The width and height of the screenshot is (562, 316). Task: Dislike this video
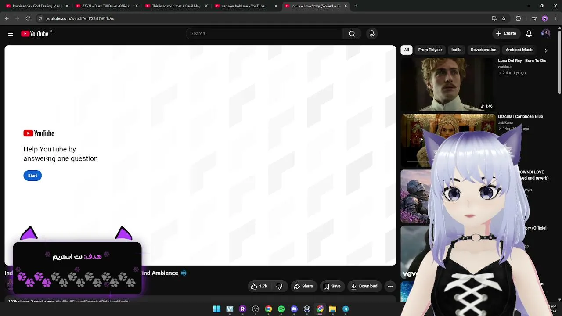pyautogui.click(x=279, y=287)
